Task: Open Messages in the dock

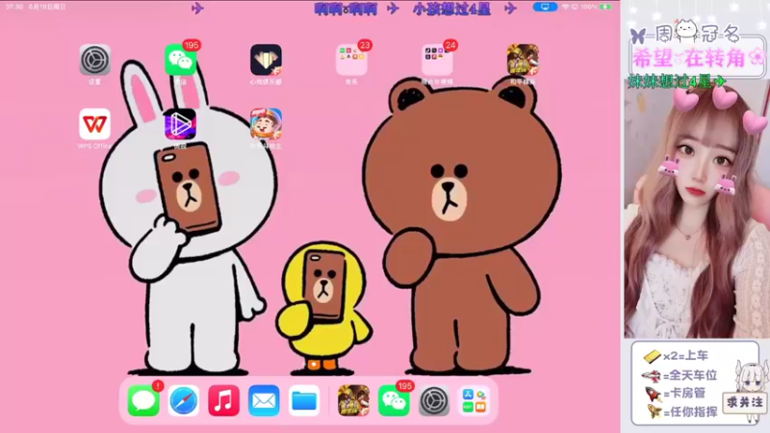Action: [x=143, y=400]
